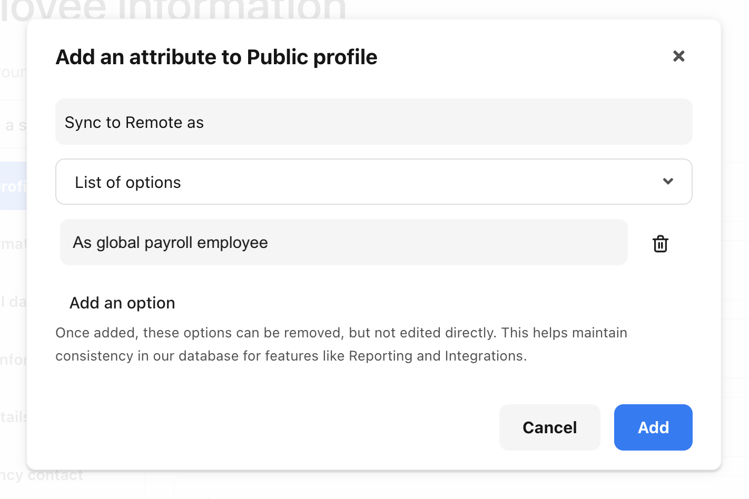The image size is (749, 499).
Task: Confirm with the blue Add button
Action: (x=653, y=427)
